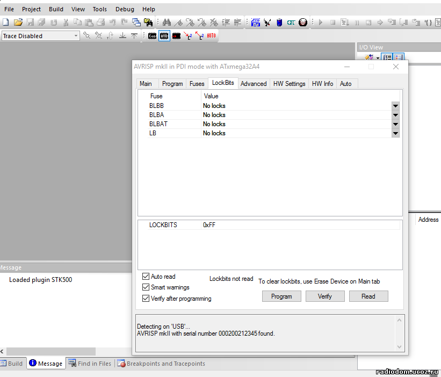Expand the BLBB value dropdown

(x=395, y=106)
